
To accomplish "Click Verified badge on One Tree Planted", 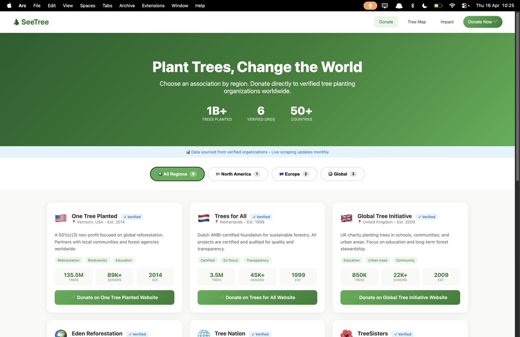I will 132,217.
